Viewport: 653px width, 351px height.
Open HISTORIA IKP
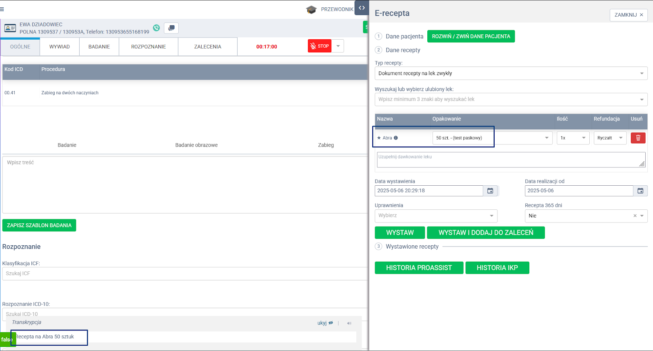pos(497,268)
